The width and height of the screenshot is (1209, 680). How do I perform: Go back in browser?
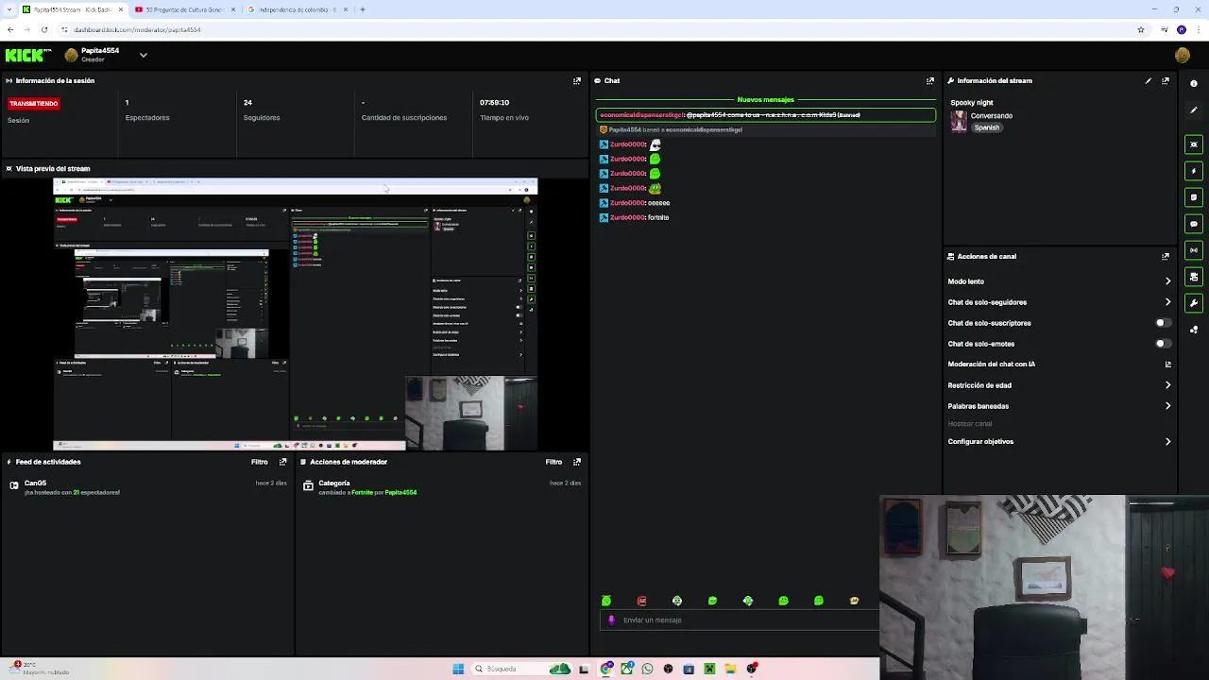click(x=9, y=29)
